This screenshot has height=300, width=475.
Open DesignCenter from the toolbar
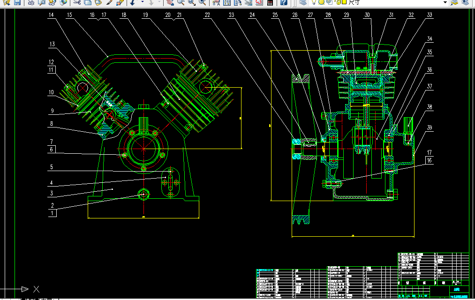pyautogui.click(x=226, y=2)
